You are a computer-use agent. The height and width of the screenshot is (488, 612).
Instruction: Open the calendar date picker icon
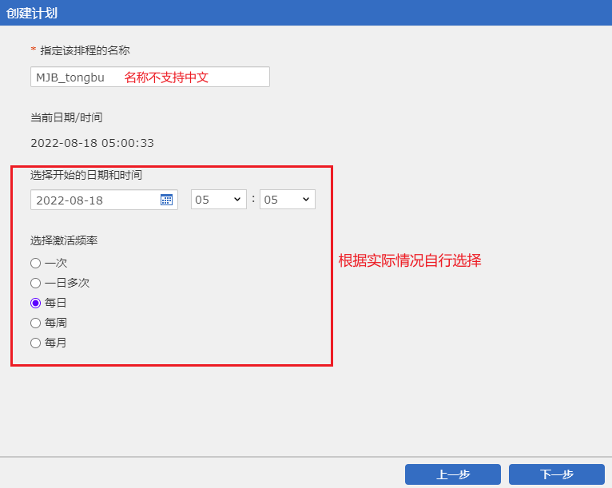[x=166, y=200]
